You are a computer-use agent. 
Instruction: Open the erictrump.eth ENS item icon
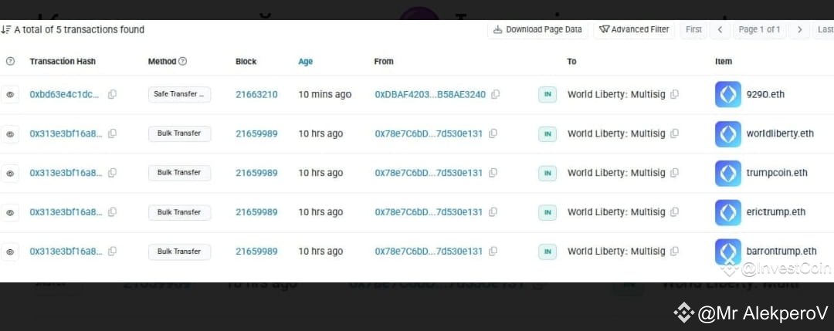(x=728, y=212)
